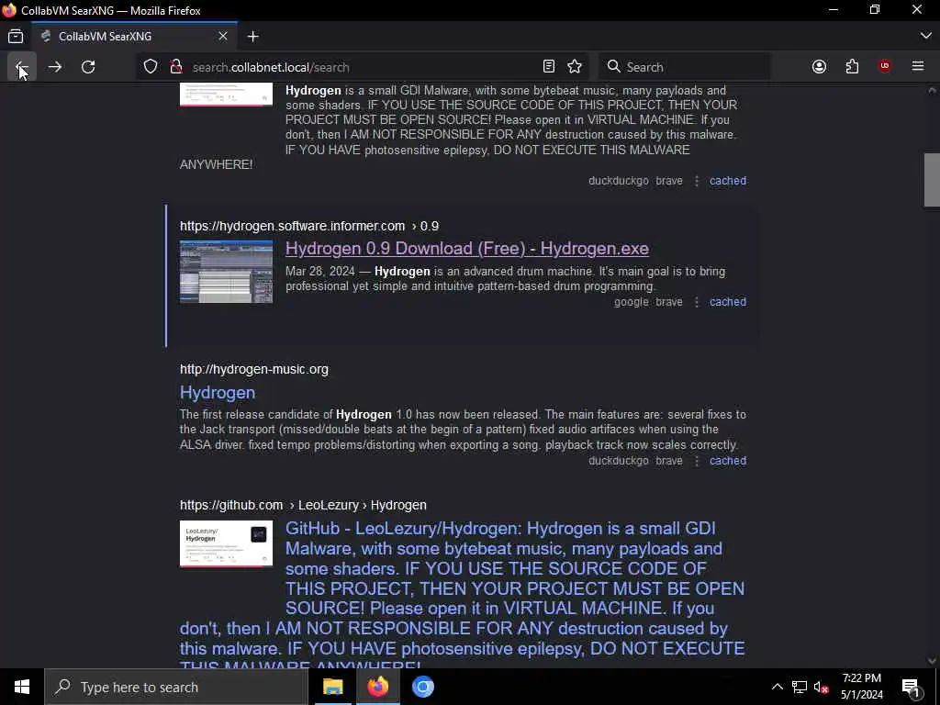Image resolution: width=940 pixels, height=705 pixels.
Task: Open the drum machine screenshot thumbnail
Action: (226, 272)
